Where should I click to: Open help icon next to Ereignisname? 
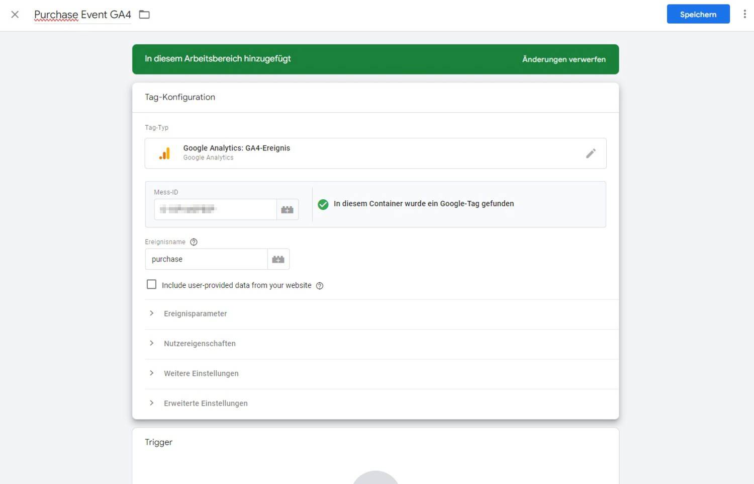click(194, 242)
